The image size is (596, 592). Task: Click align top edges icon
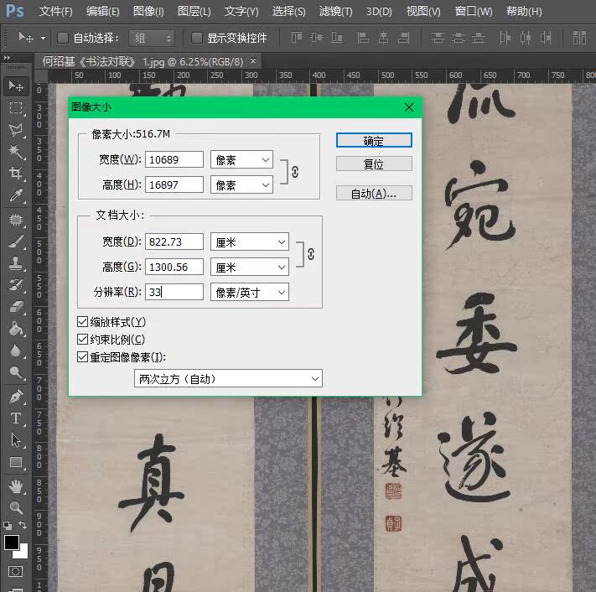tap(297, 38)
